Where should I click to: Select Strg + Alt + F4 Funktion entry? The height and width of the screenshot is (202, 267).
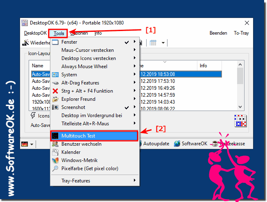coord(95,91)
